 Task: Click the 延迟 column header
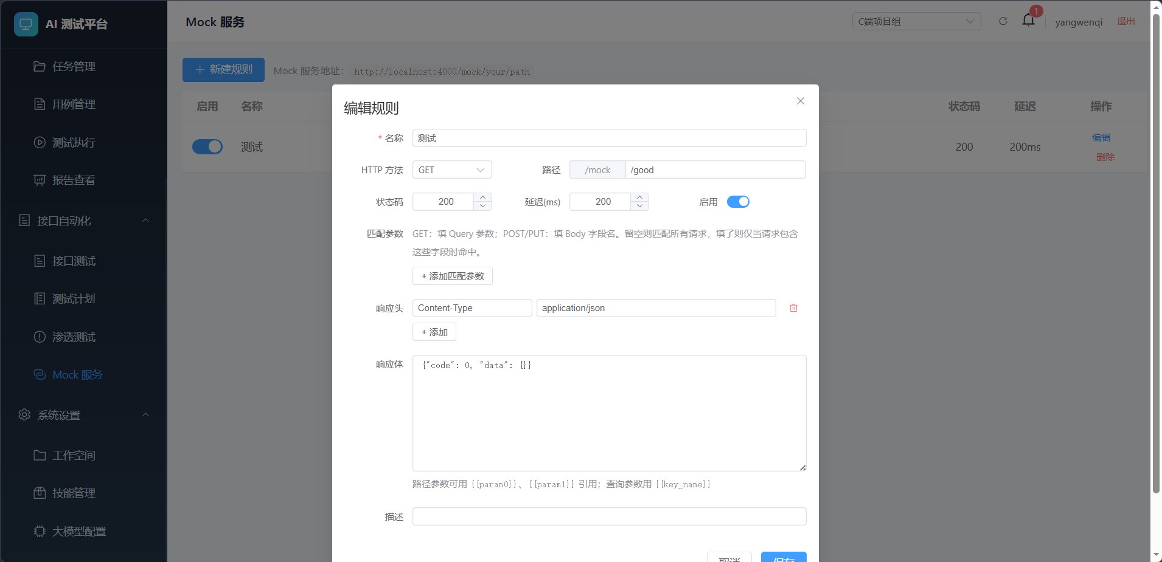(x=1025, y=106)
